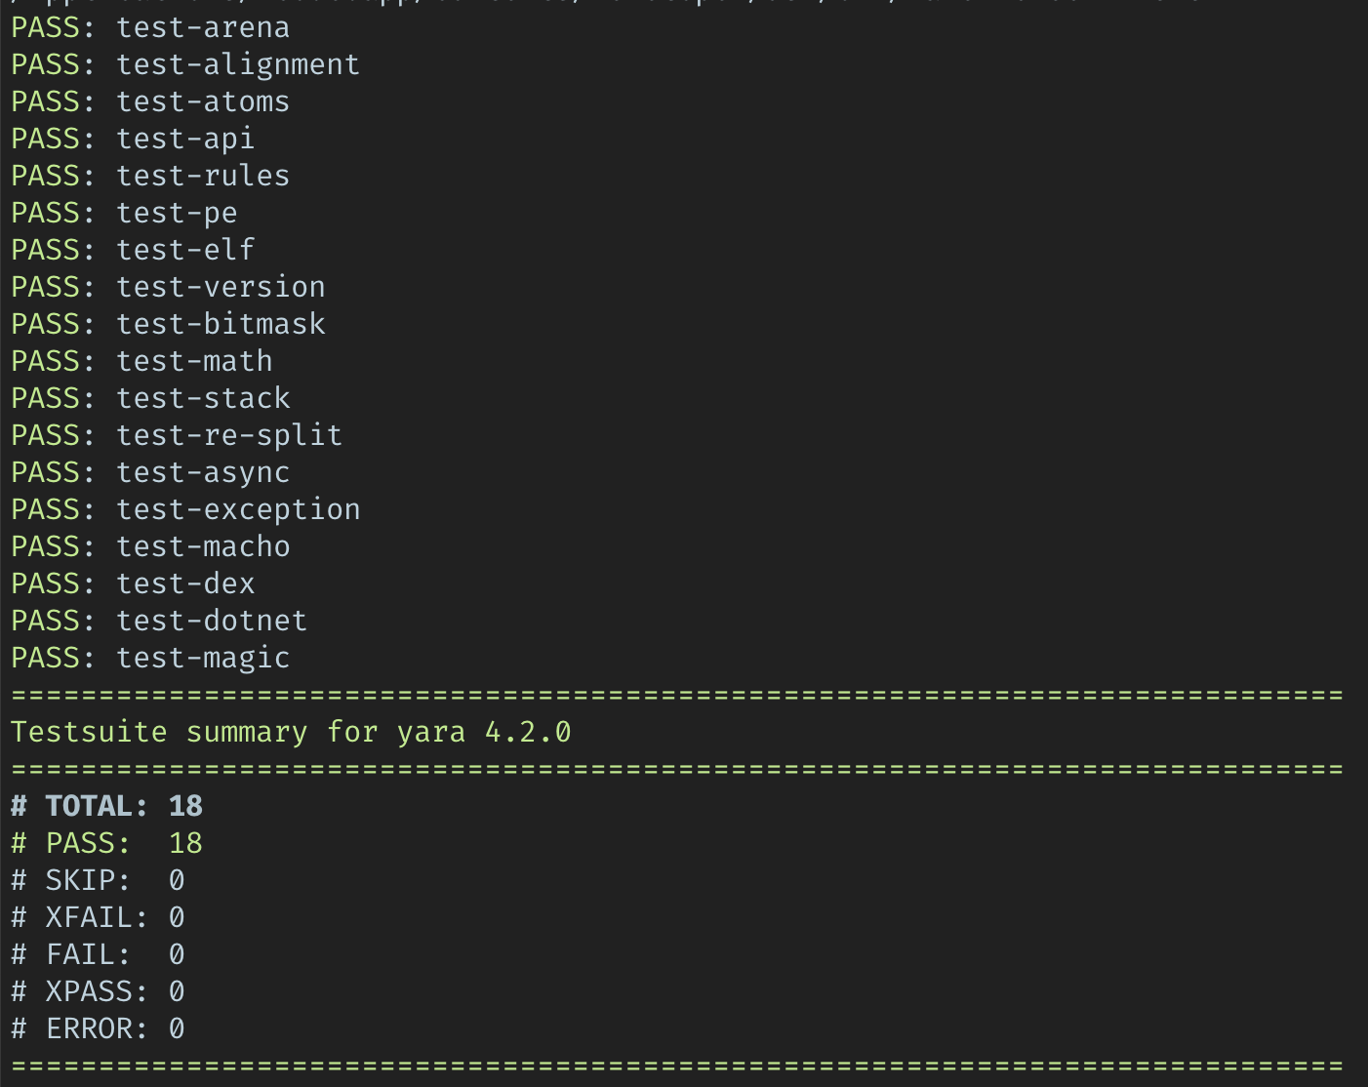Click the test-alignment text
The width and height of the screenshot is (1368, 1087).
pos(238,64)
